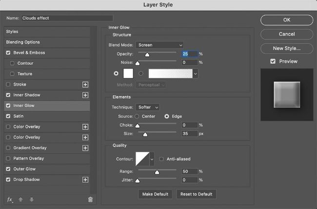Select the Satin effect in the list
The height and width of the screenshot is (209, 317).
click(20, 116)
